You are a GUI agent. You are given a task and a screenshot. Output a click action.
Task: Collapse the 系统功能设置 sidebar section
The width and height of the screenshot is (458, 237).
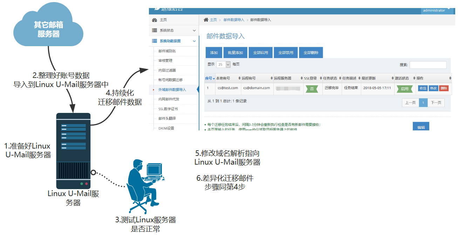click(x=194, y=41)
